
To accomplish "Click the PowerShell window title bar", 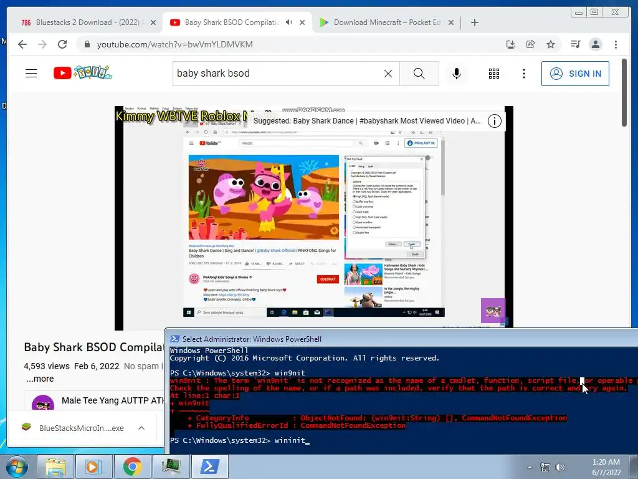I will coord(401,339).
